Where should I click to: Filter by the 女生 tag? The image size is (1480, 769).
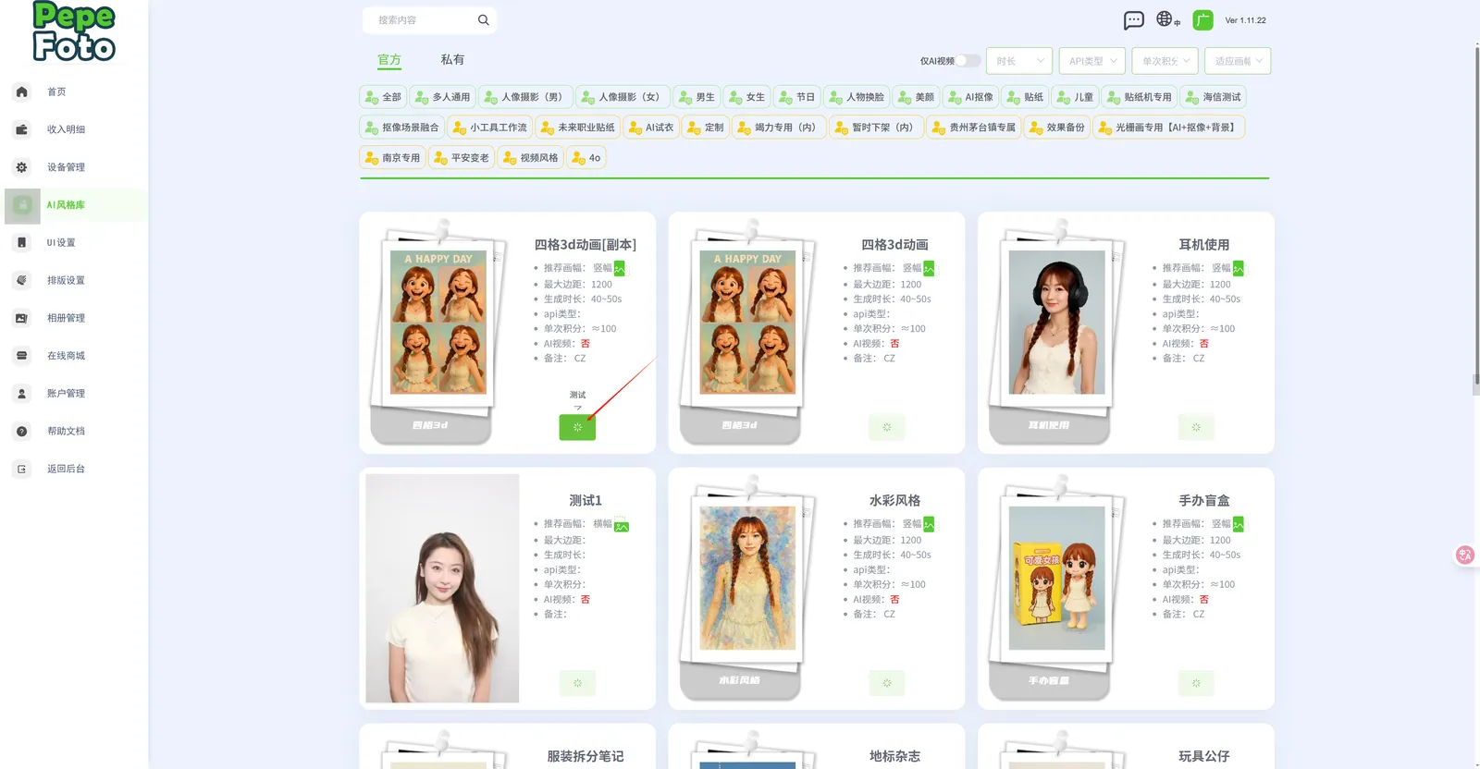(x=746, y=97)
